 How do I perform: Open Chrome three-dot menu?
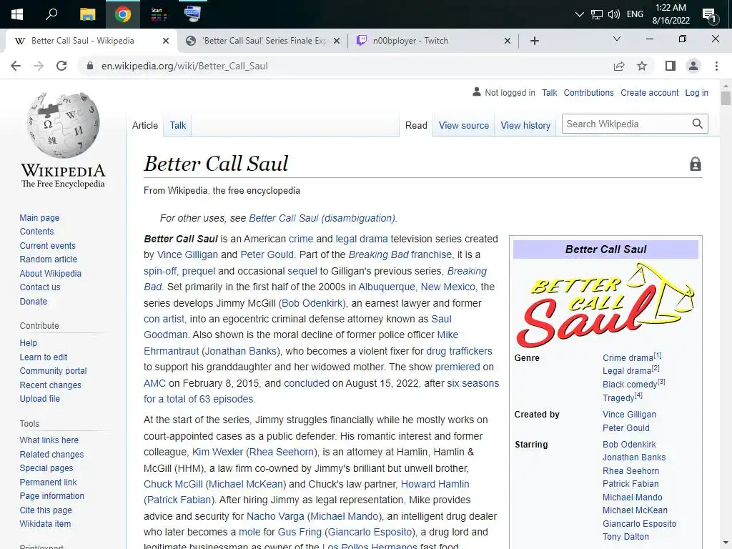click(x=716, y=66)
